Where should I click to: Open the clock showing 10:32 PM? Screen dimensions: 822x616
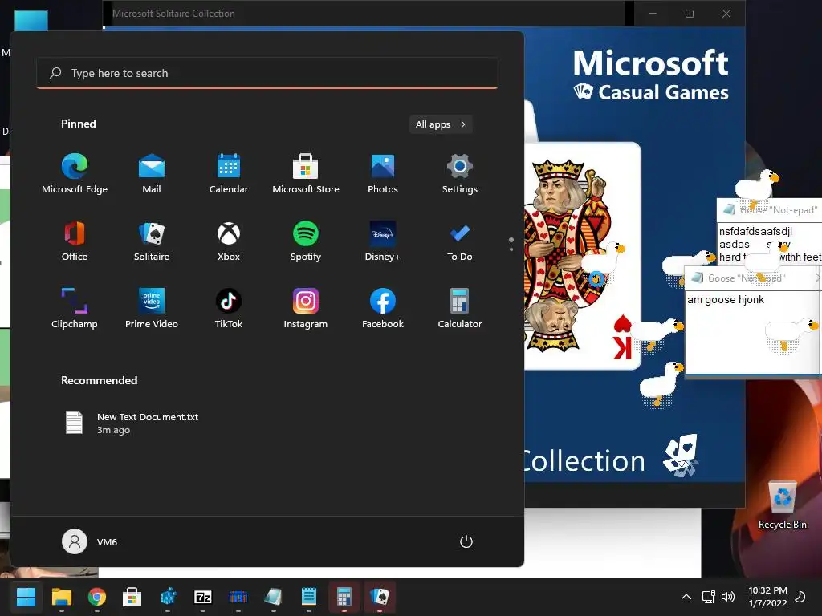pos(767,597)
